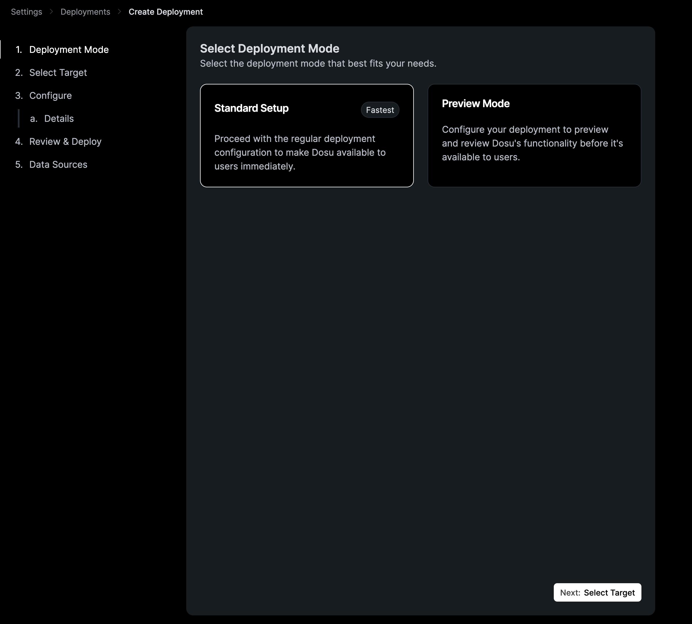Jump to the Select Target step

tap(58, 73)
